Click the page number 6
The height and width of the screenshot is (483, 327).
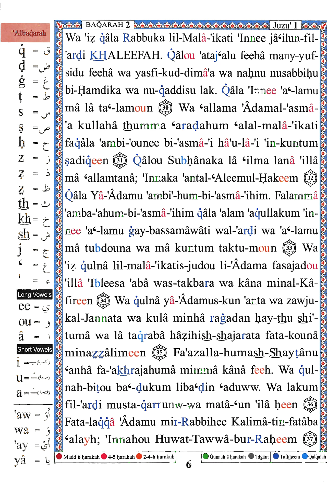coord(189,464)
